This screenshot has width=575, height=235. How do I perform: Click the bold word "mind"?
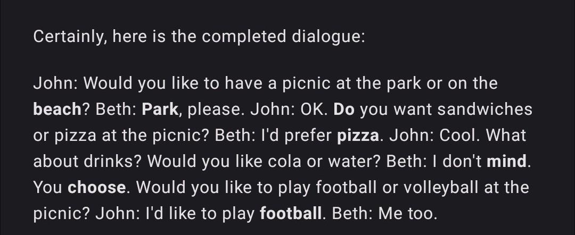506,161
